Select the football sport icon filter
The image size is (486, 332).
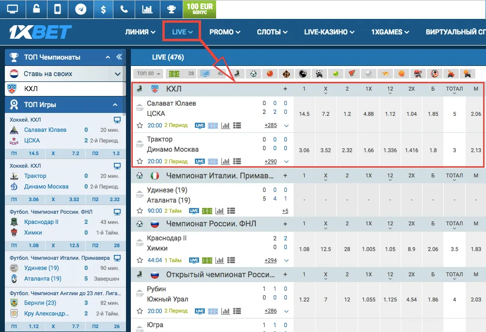253,74
